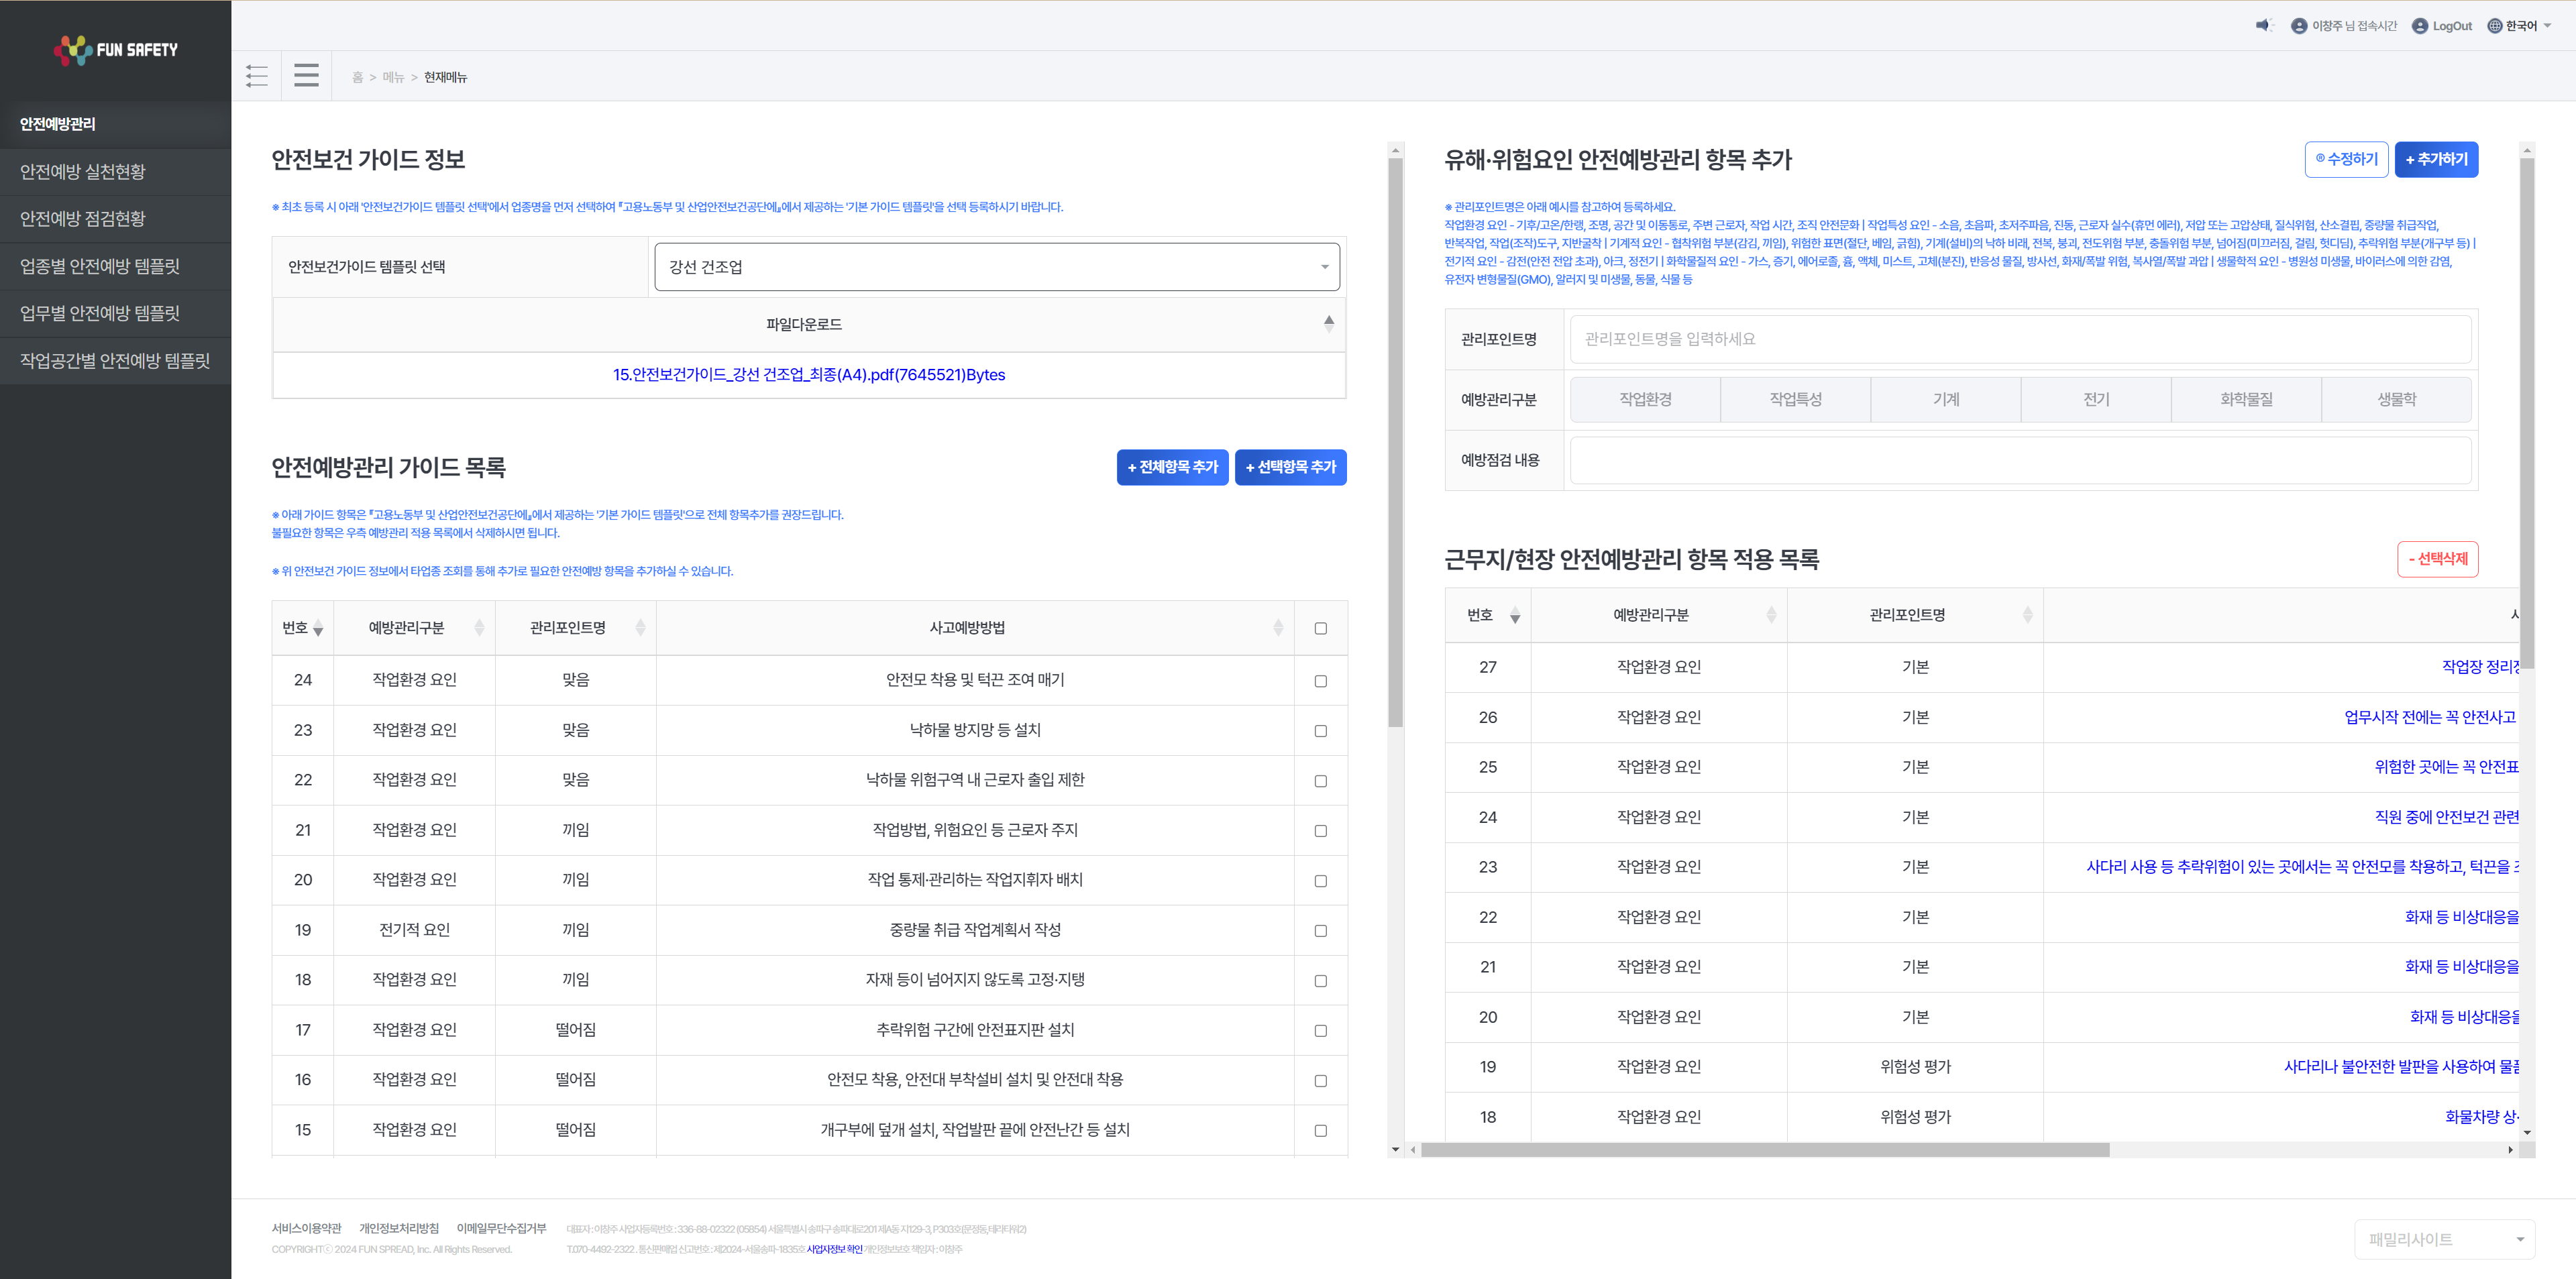2576x1279 pixels.
Task: Click the 예방점검 내용 input field
Action: point(2020,460)
